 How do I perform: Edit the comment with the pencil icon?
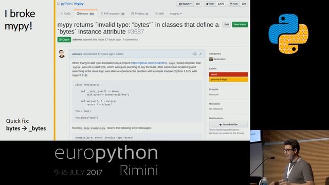click(200, 54)
